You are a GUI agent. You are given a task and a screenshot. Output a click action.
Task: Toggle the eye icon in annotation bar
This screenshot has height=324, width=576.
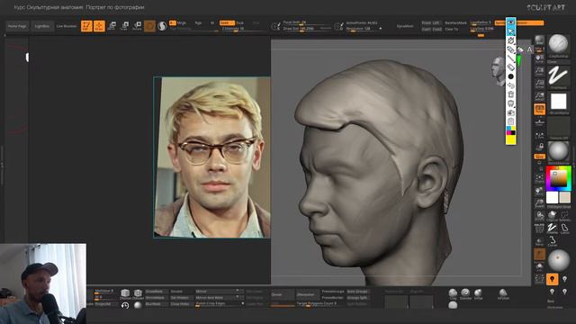pos(511,22)
